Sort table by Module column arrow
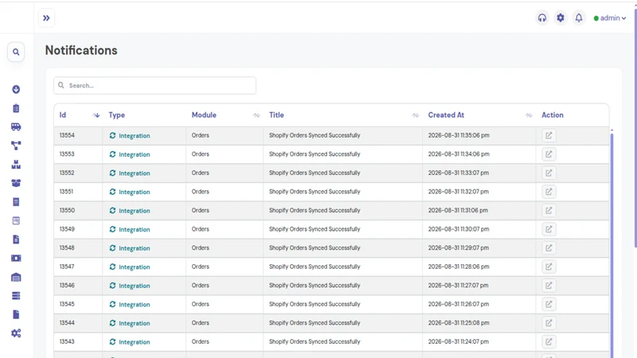 (x=256, y=115)
